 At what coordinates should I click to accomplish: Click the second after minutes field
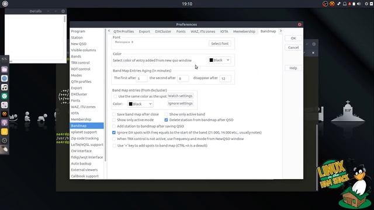coord(183,78)
